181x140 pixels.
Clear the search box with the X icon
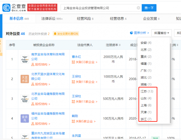pos(138,8)
